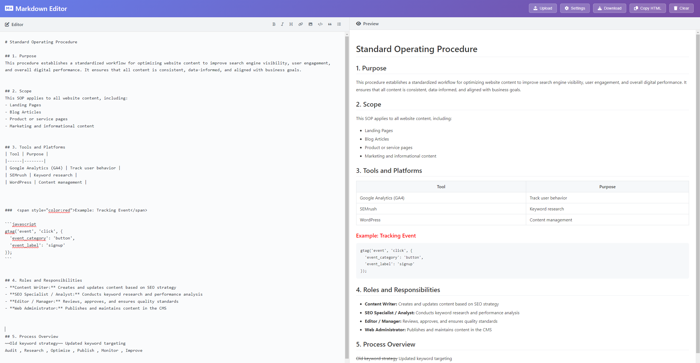Click '2. Scope' heading in preview
The width and height of the screenshot is (700, 363).
tap(369, 104)
